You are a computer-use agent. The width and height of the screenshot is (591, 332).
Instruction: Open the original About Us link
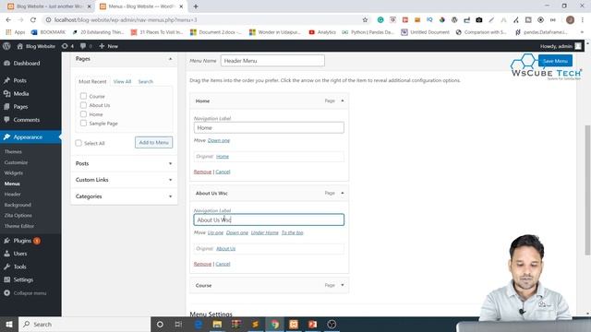225,248
